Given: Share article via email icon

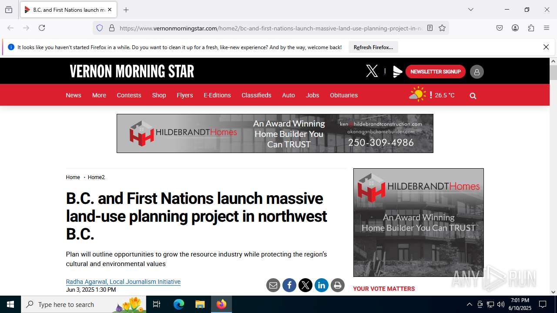Looking at the screenshot, I should point(273,285).
